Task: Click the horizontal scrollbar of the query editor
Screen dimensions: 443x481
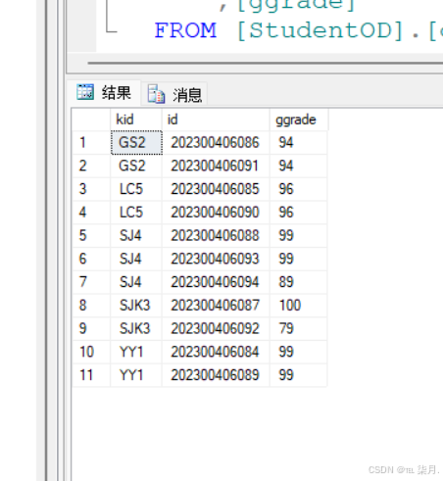Action: tap(265, 63)
